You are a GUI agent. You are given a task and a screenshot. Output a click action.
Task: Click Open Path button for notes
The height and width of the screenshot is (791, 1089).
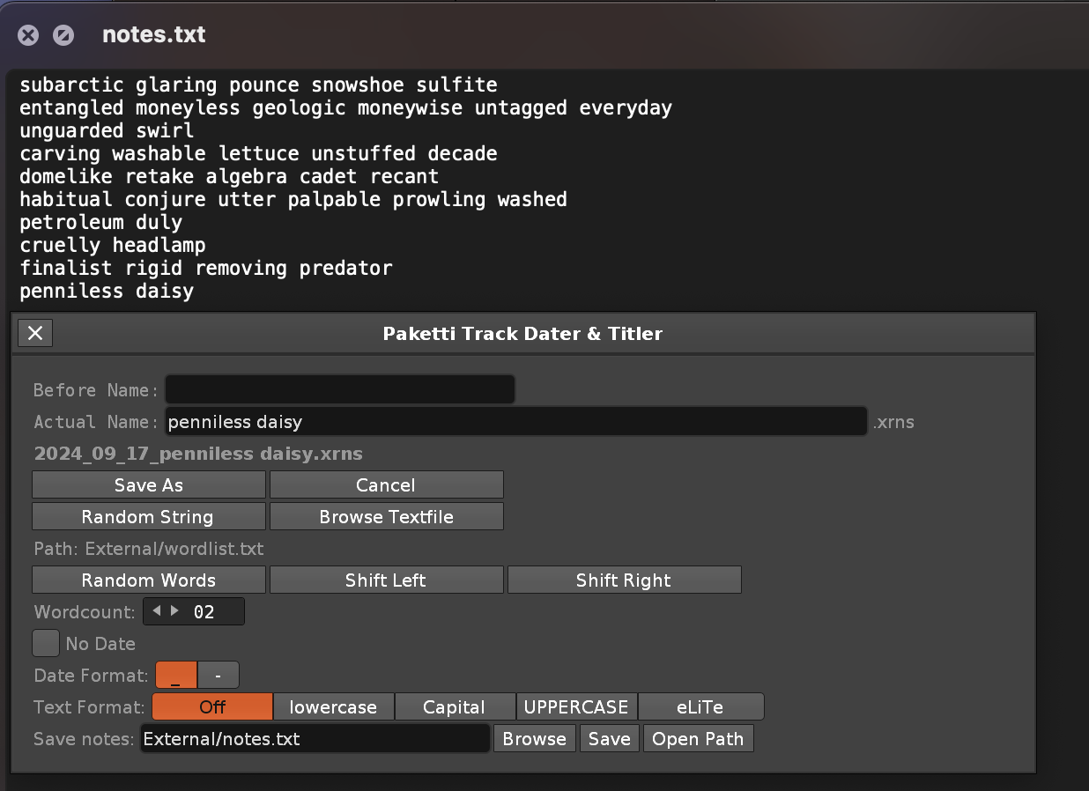point(698,739)
